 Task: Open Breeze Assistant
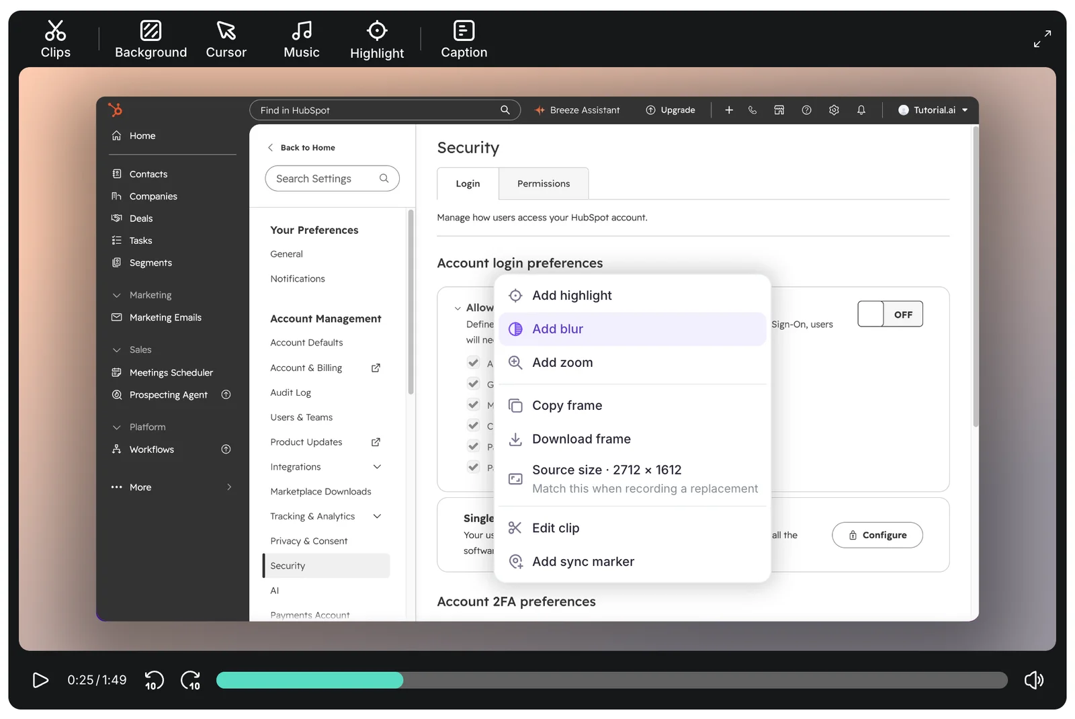tap(577, 110)
